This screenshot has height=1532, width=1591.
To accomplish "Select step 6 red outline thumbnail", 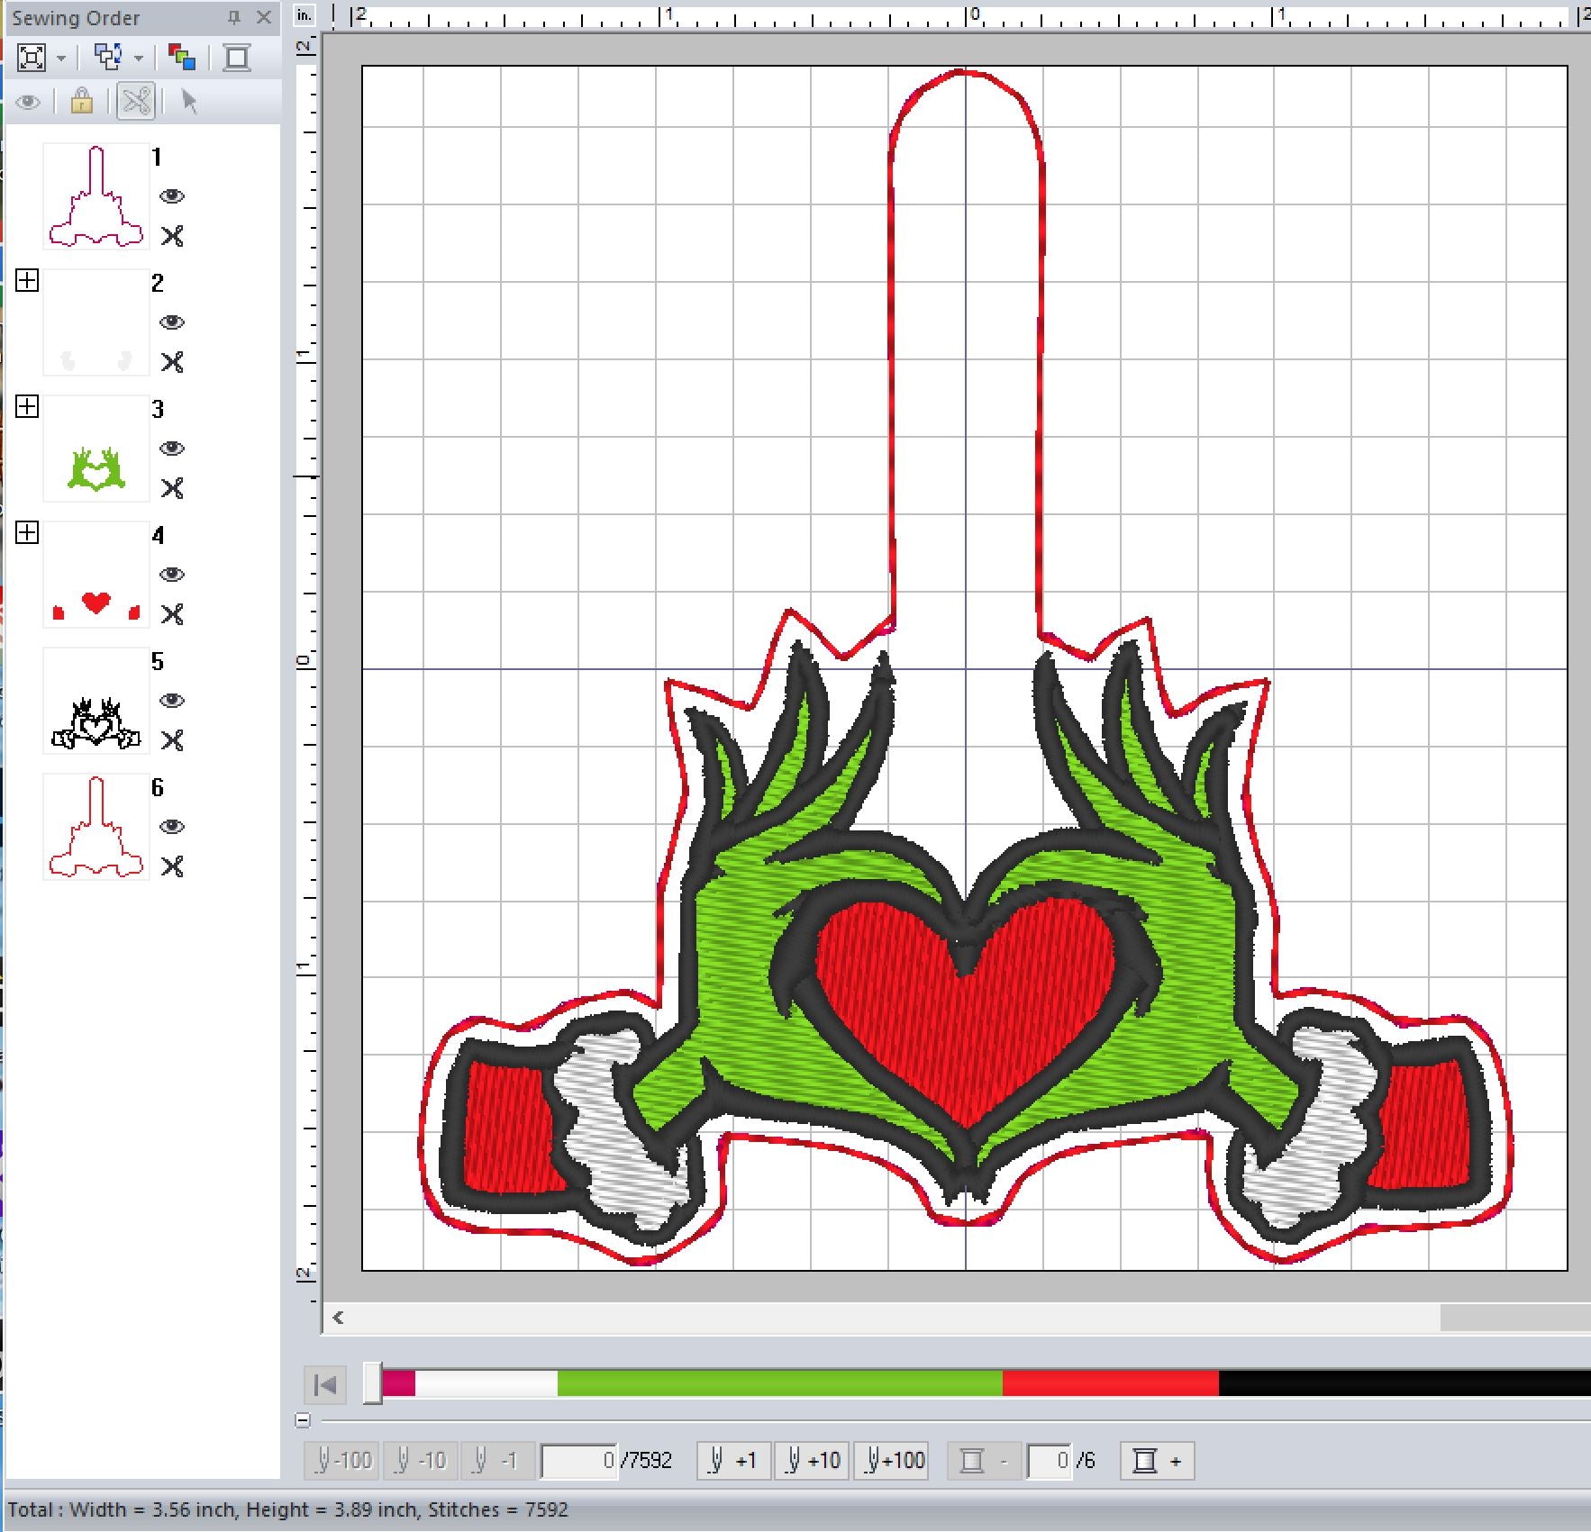I will [x=96, y=827].
